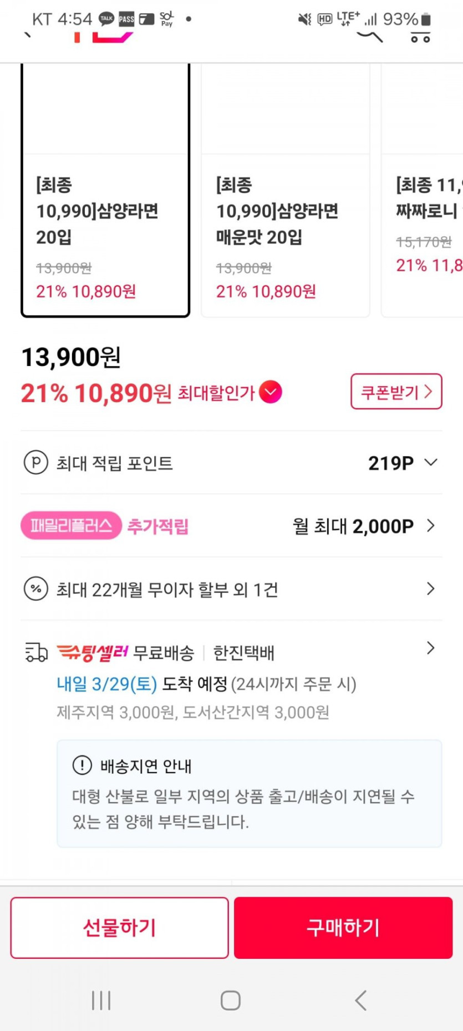Image resolution: width=463 pixels, height=1031 pixels.
Task: Tap the 쿠폰받기 coupon button
Action: (396, 392)
